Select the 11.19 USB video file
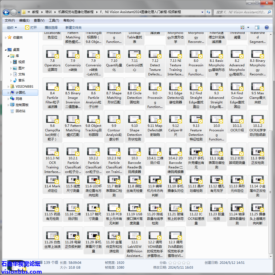The width and height of the screenshot is (275, 275). click(135, 212)
